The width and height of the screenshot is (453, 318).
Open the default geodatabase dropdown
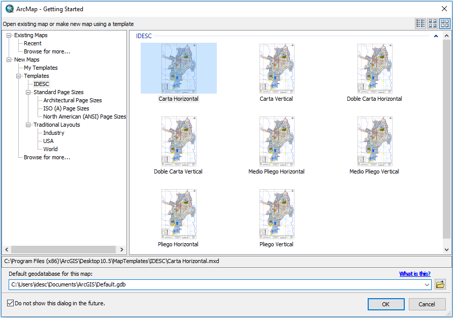[427, 284]
